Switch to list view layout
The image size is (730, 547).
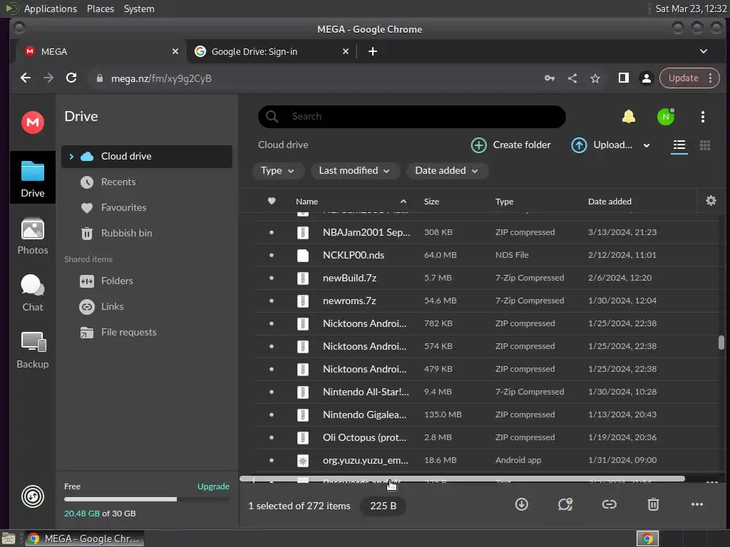[x=679, y=145]
